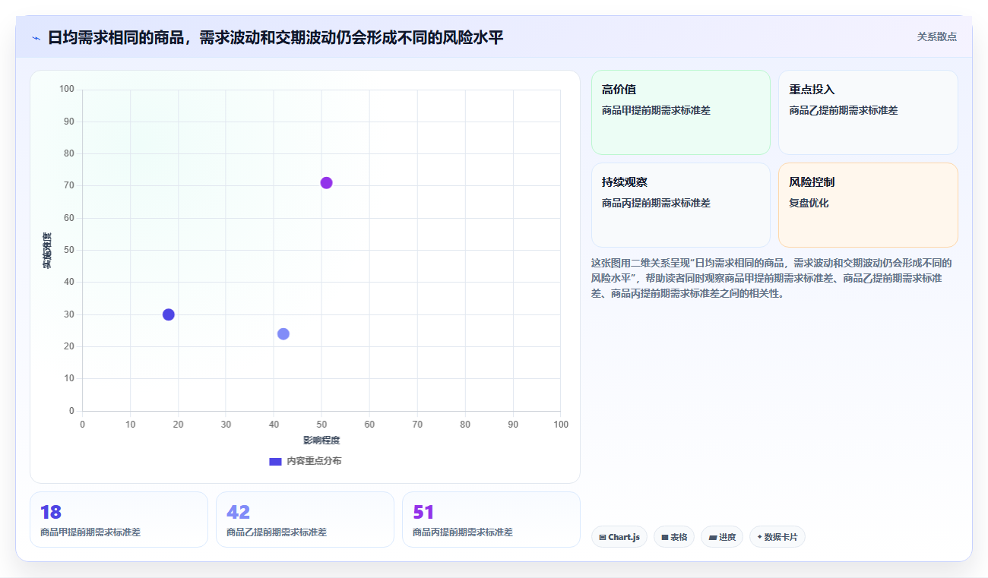Click the icon in Chart.js chip
Screen dimensions: 988x578
click(x=603, y=537)
